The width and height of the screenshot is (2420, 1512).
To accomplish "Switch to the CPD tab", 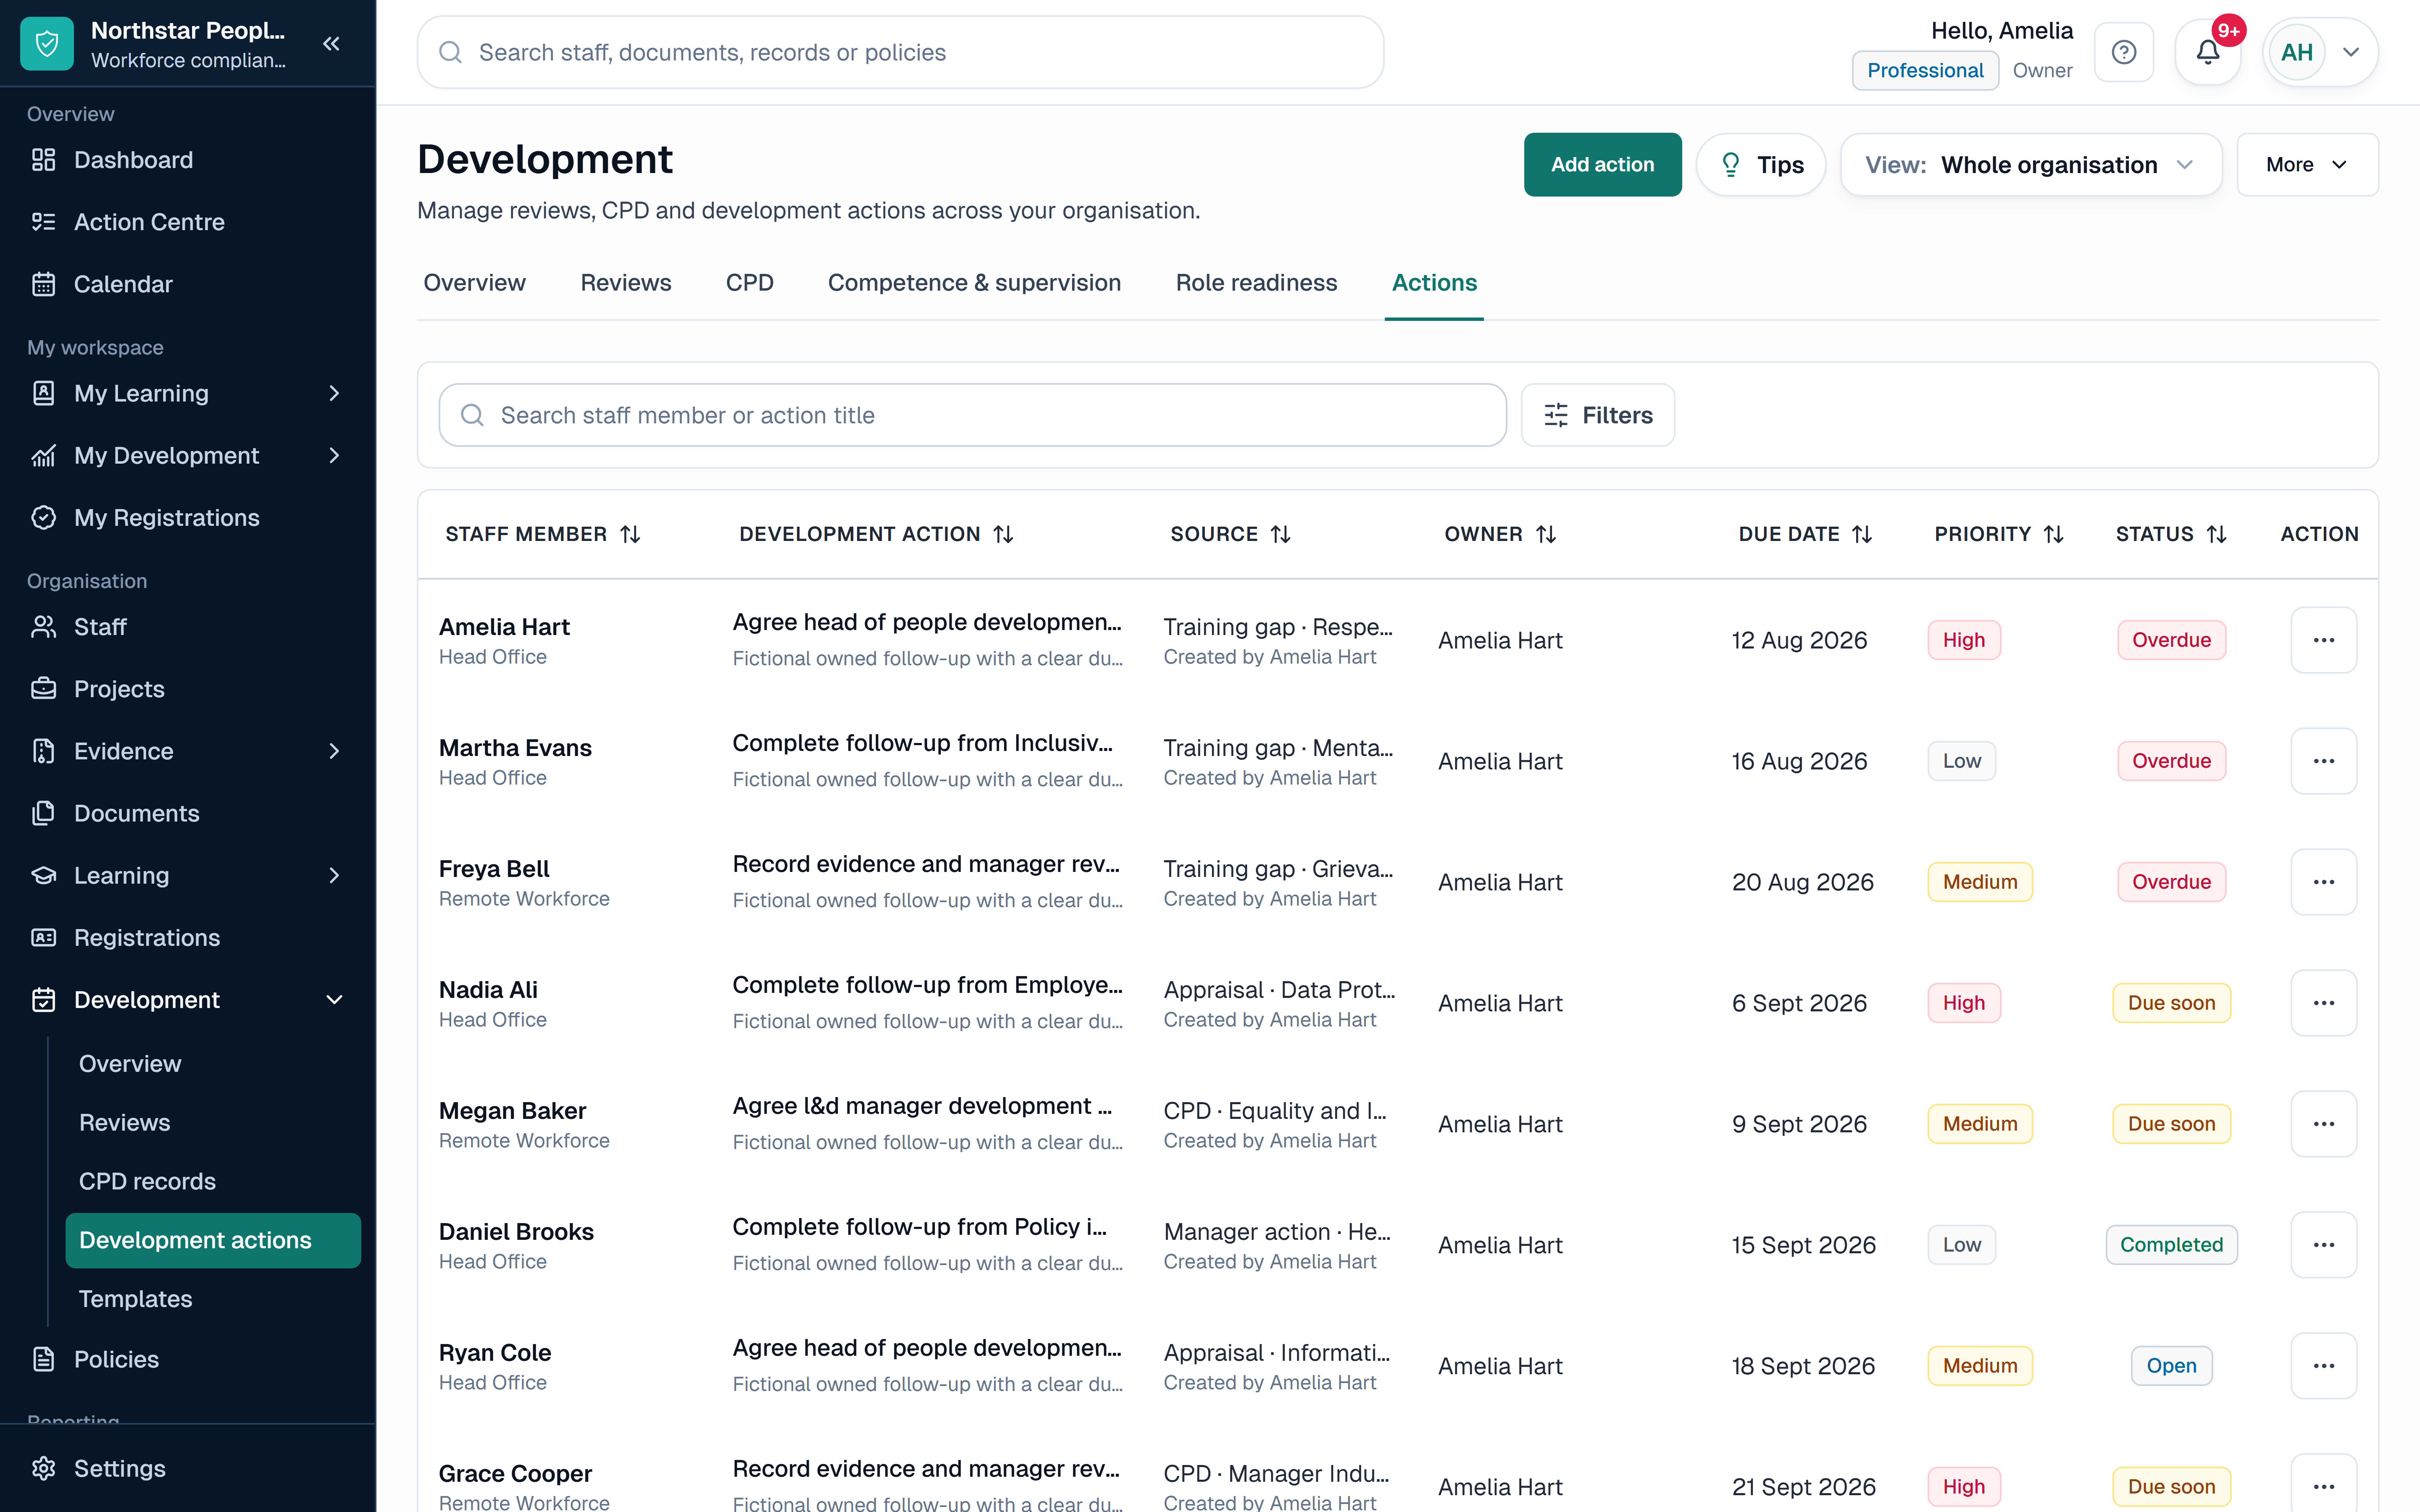I will (749, 283).
